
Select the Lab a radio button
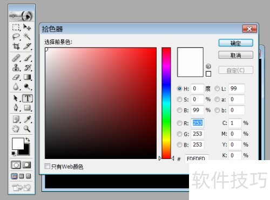(217, 99)
